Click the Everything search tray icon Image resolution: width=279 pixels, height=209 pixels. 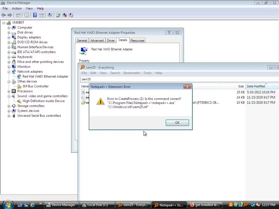click(245, 205)
